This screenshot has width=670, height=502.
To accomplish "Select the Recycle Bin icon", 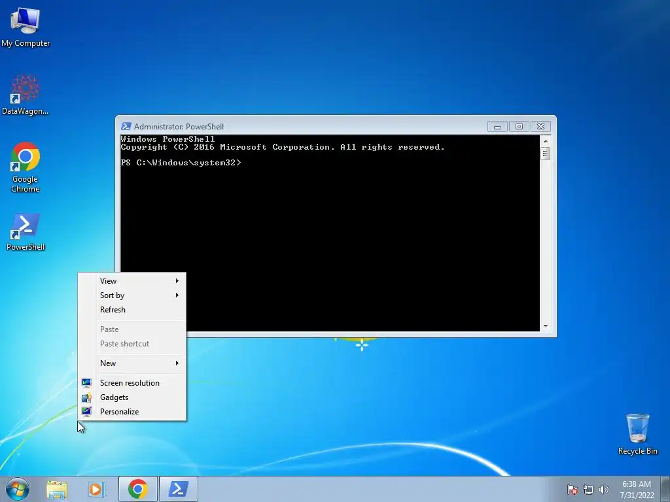I will (x=637, y=434).
